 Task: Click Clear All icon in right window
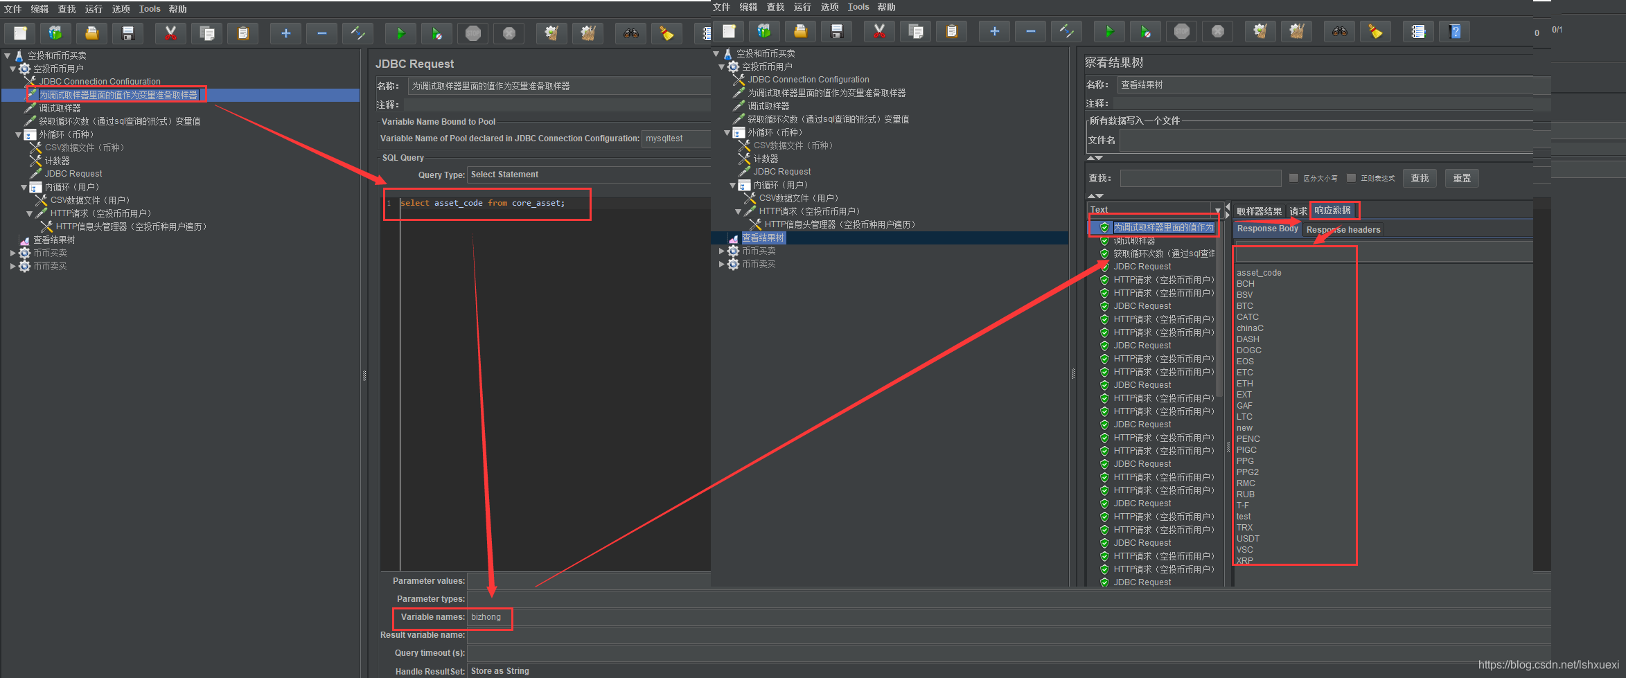point(1297,31)
